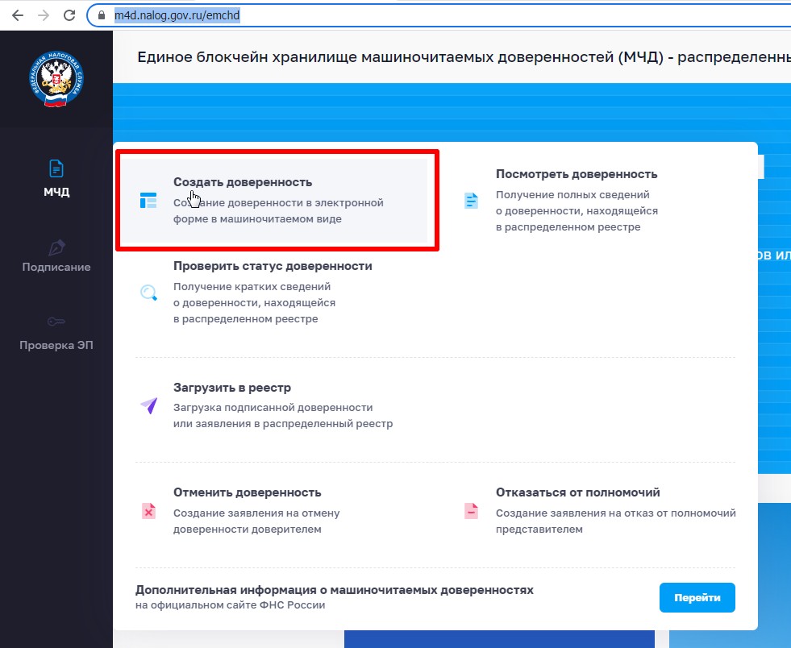791x648 pixels.
Task: Select Загрузить в реестр heading
Action: point(232,388)
